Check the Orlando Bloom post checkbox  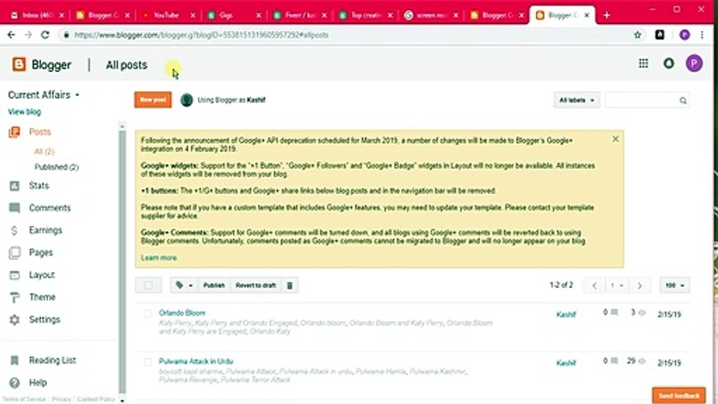tap(148, 314)
